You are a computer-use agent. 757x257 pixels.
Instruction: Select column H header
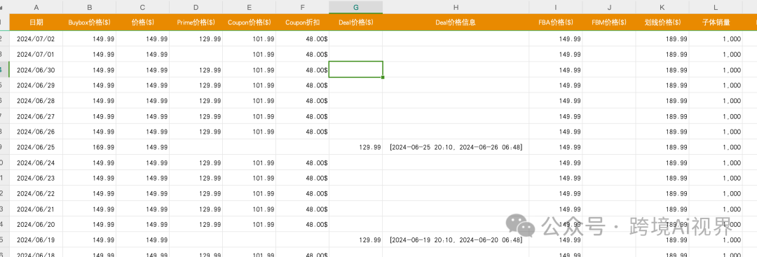tap(456, 7)
